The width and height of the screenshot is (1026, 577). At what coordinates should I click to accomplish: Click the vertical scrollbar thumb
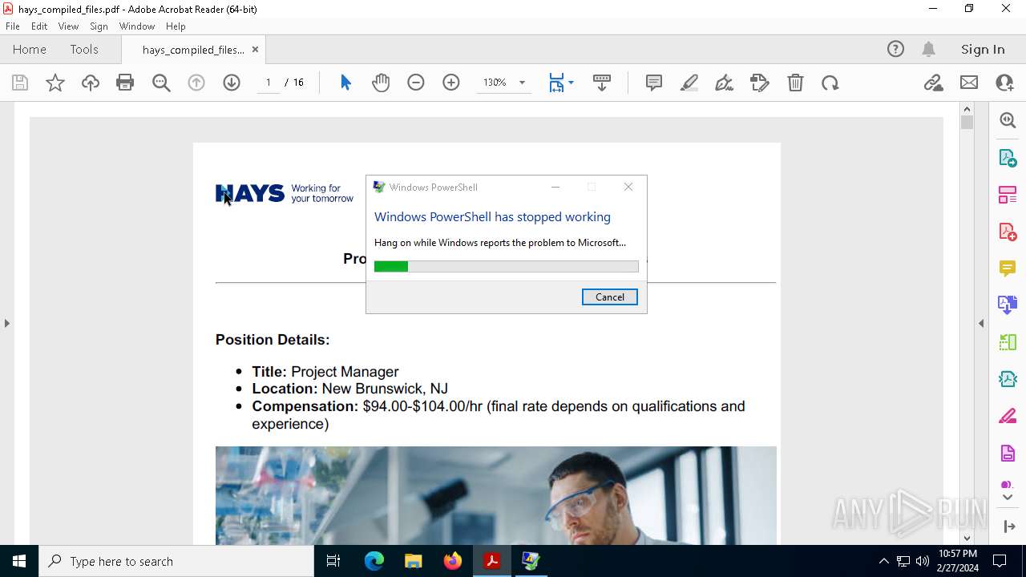pyautogui.click(x=967, y=123)
